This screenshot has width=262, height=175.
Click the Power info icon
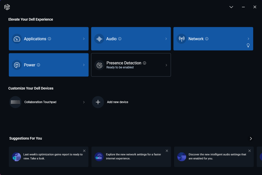coord(39,65)
